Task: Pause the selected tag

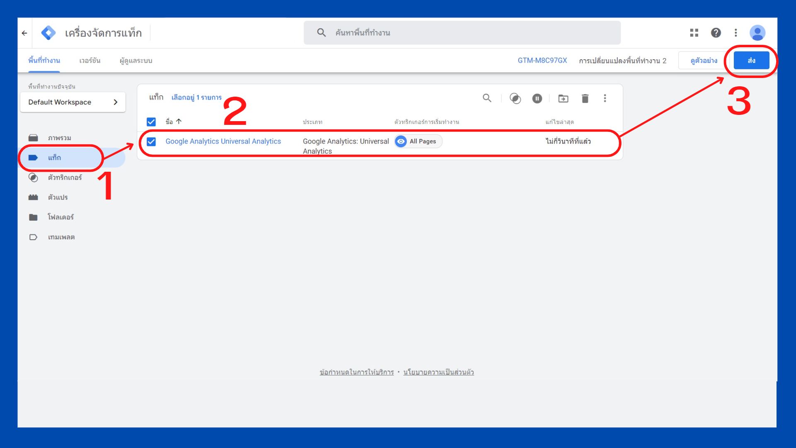Action: pos(537,98)
